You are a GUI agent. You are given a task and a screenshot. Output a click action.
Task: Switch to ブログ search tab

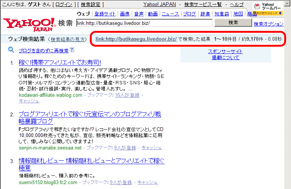coord(189,14)
